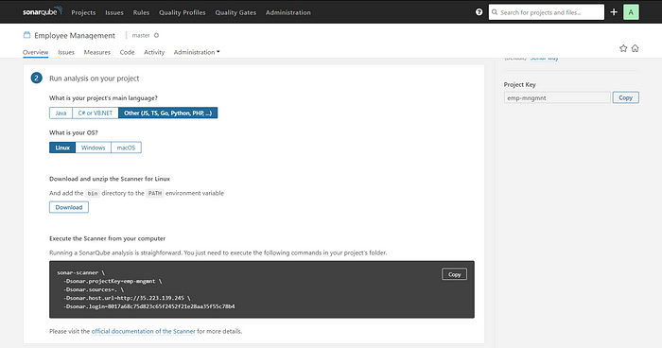Open Rules in top navigation
This screenshot has width=662, height=348.
(x=141, y=12)
